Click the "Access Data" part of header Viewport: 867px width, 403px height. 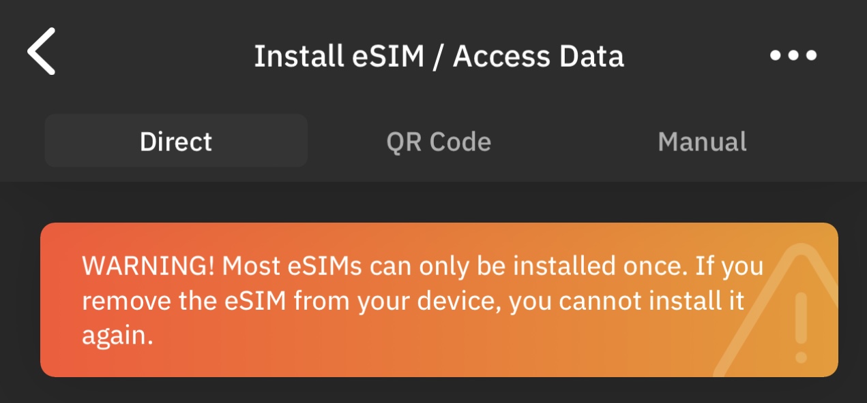pos(538,56)
